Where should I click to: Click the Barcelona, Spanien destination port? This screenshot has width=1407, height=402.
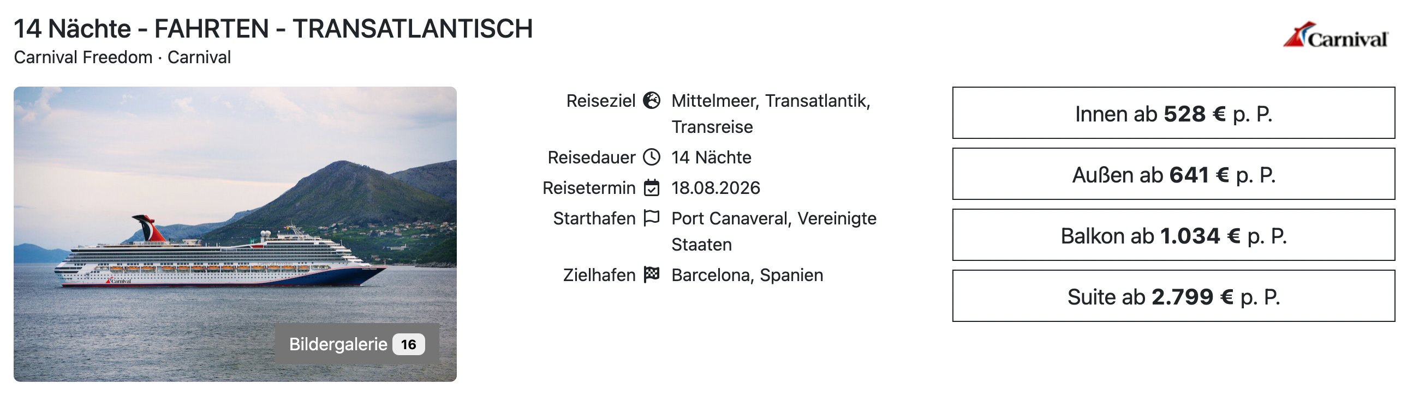tap(747, 276)
